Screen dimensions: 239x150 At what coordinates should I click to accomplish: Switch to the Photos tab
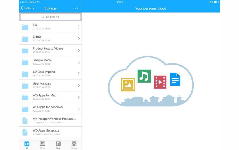coord(42,145)
